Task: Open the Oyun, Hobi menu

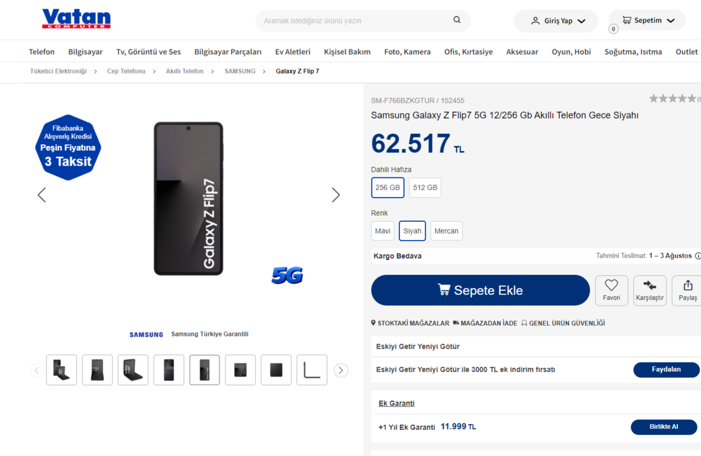Action: pos(571,52)
